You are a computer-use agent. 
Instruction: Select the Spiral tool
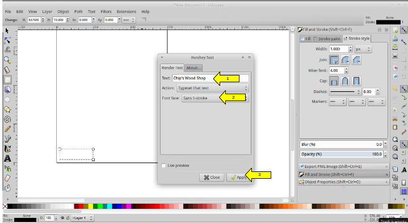click(7, 119)
